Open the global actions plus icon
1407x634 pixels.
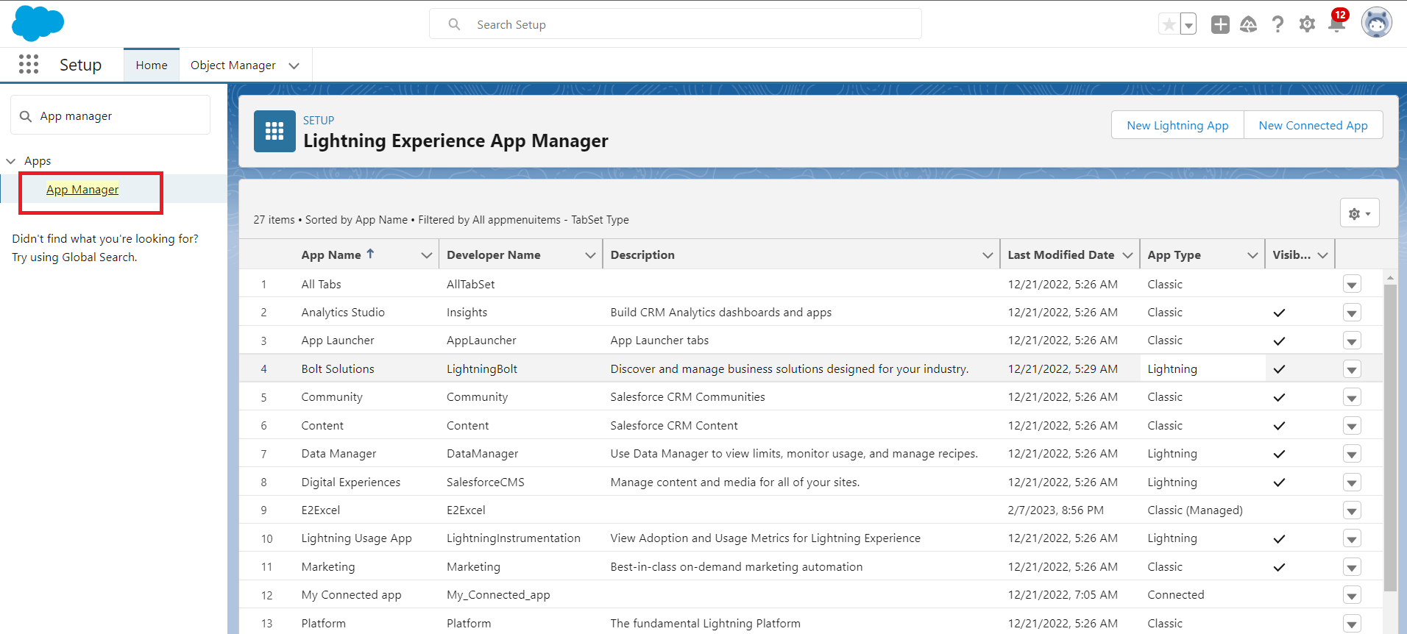pos(1220,24)
